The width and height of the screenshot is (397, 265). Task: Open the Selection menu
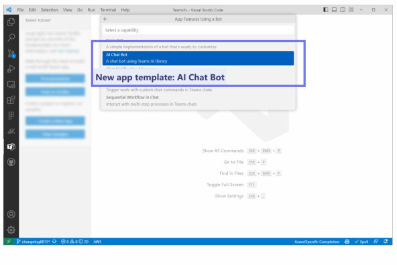pos(50,9)
